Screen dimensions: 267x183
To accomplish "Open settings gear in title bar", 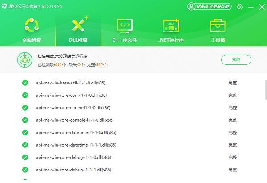I will click(239, 7).
